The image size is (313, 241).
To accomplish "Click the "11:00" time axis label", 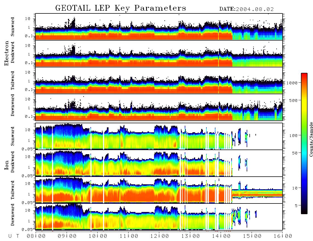I will [x=129, y=236].
